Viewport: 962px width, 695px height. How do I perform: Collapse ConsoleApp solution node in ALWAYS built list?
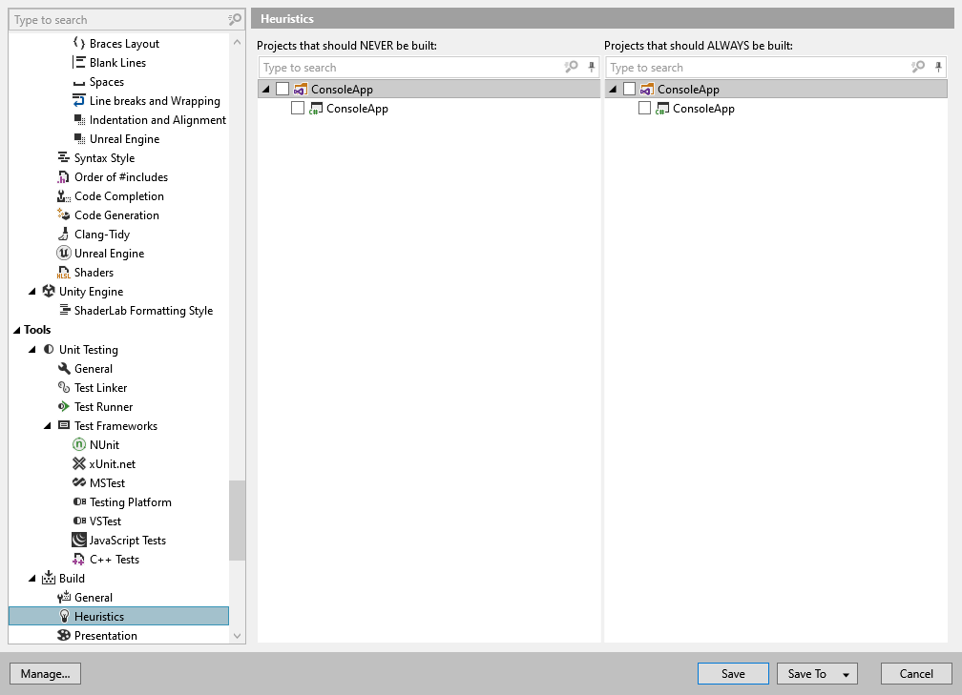(613, 90)
